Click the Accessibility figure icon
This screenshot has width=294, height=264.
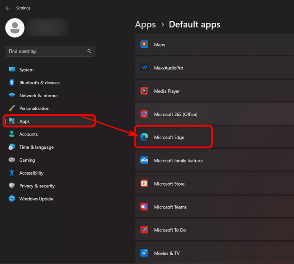click(x=12, y=173)
